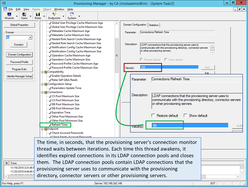Click the app icon left of File menu
The width and height of the screenshot is (248, 187).
pos(5,9)
